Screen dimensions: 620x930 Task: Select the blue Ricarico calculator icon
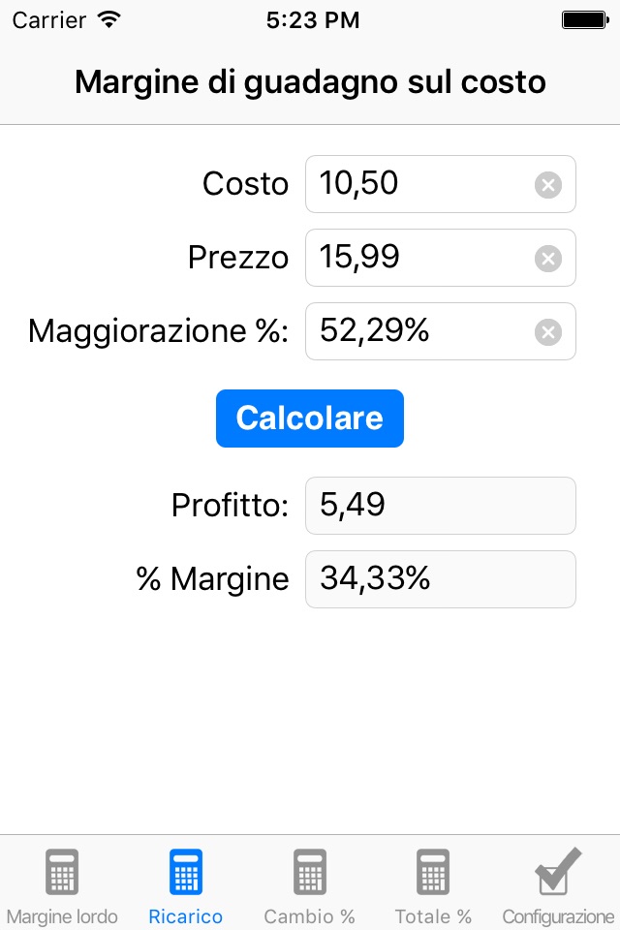186,872
